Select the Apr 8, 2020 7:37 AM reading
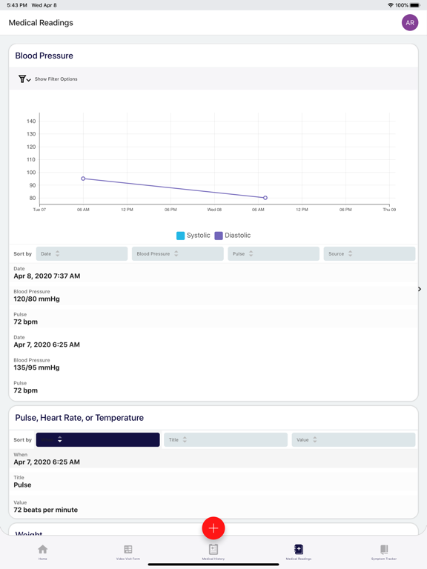The height and width of the screenshot is (569, 427). (x=47, y=276)
